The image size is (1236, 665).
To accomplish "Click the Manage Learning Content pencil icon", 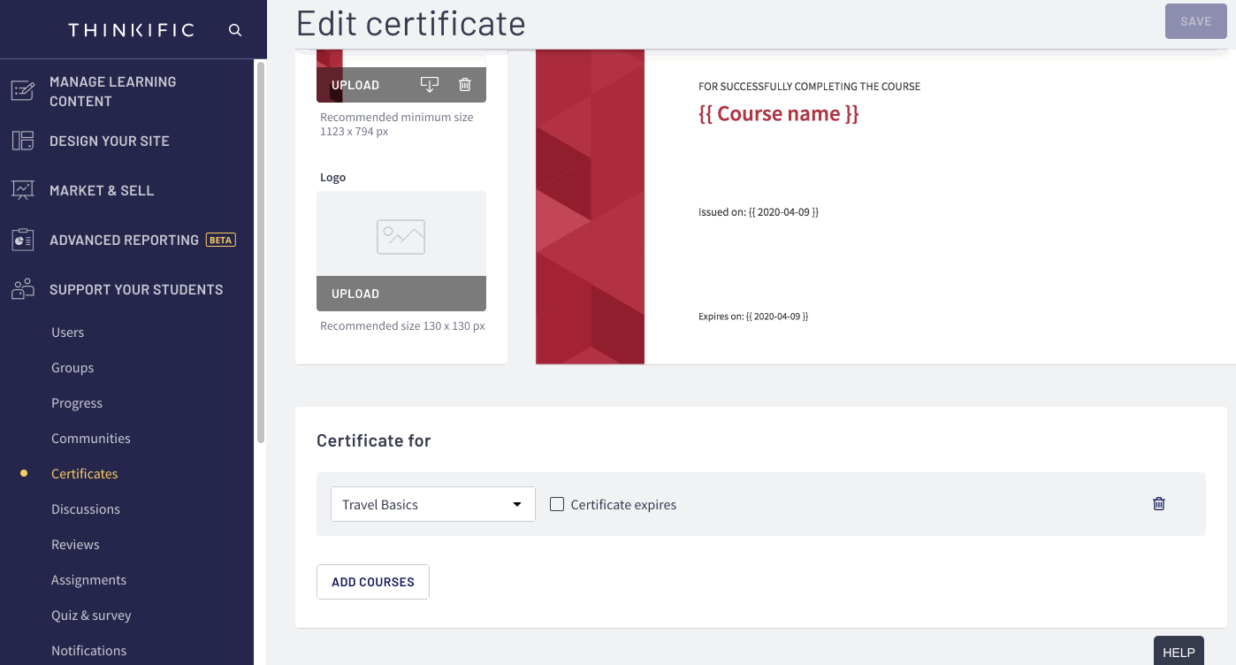I will pos(22,89).
